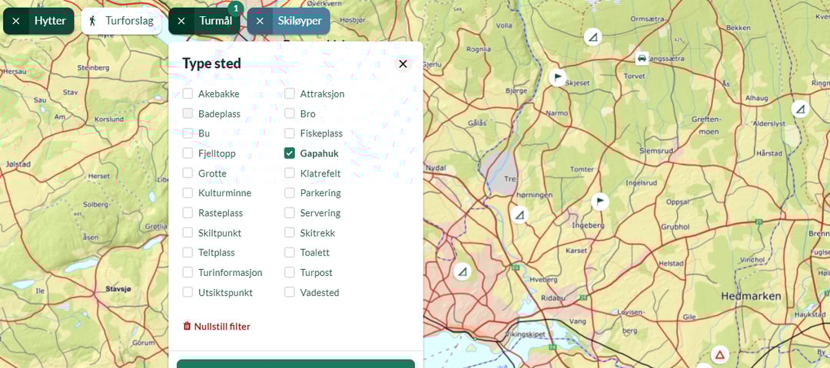Viewport: 830px width, 368px height.
Task: Open the Turmål filter dropdown chip
Action: [215, 21]
